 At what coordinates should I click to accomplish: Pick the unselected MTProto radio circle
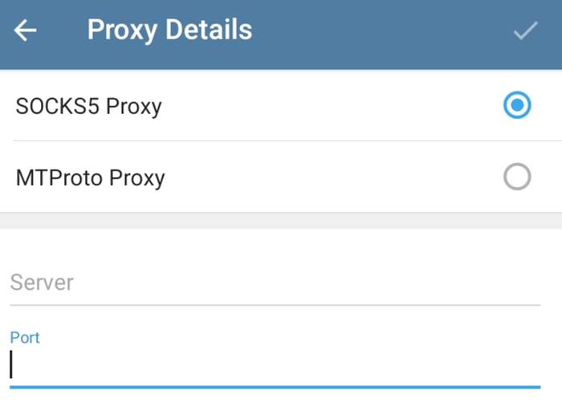pyautogui.click(x=517, y=177)
